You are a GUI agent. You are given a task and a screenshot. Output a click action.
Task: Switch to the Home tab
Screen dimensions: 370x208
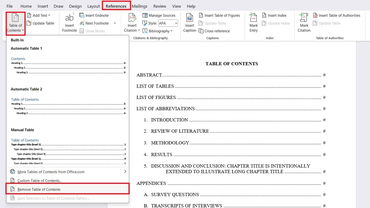[x=26, y=6]
